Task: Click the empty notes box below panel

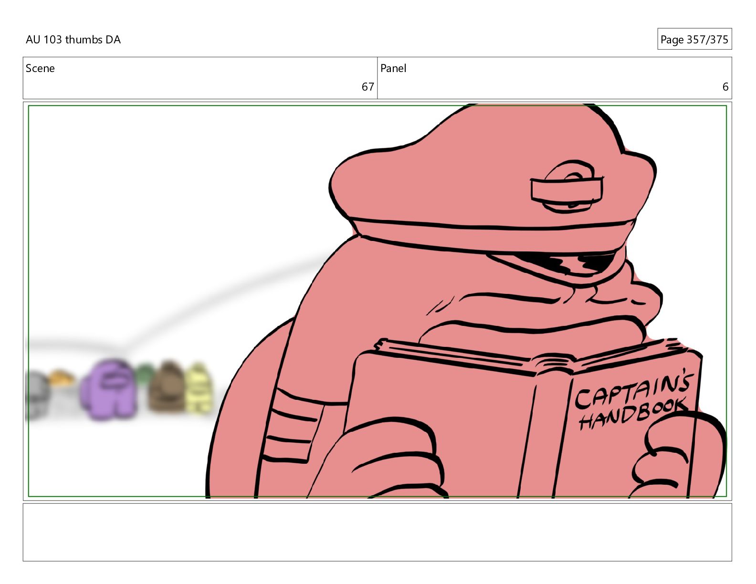Action: click(377, 532)
